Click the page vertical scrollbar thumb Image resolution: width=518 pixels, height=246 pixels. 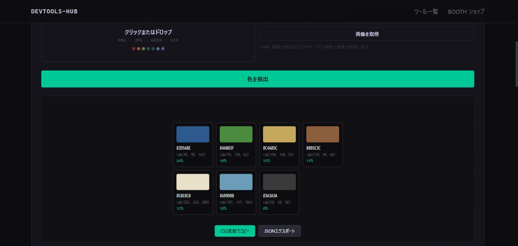tap(516, 64)
